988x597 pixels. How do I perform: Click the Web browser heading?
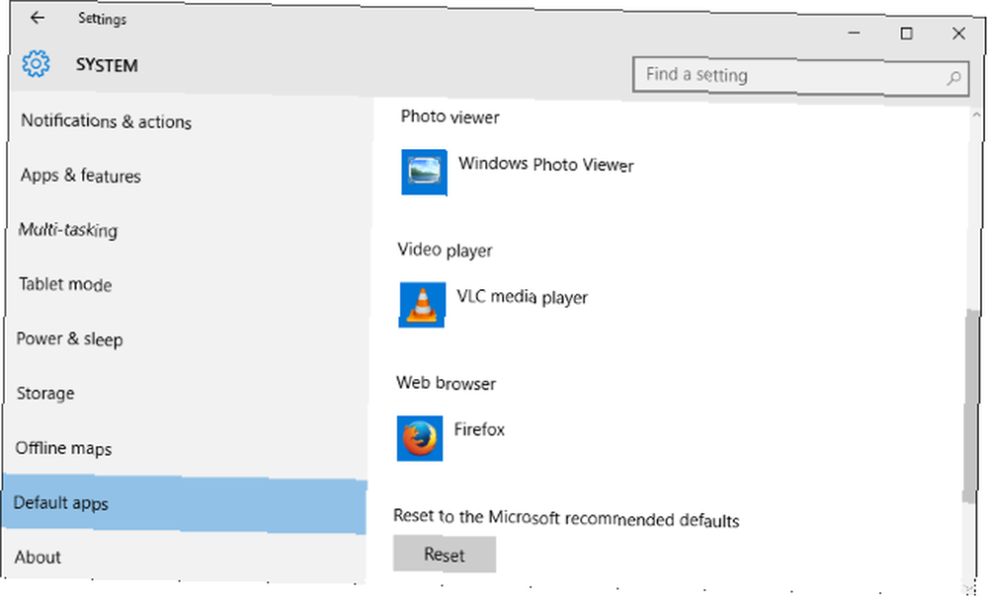coord(447,383)
